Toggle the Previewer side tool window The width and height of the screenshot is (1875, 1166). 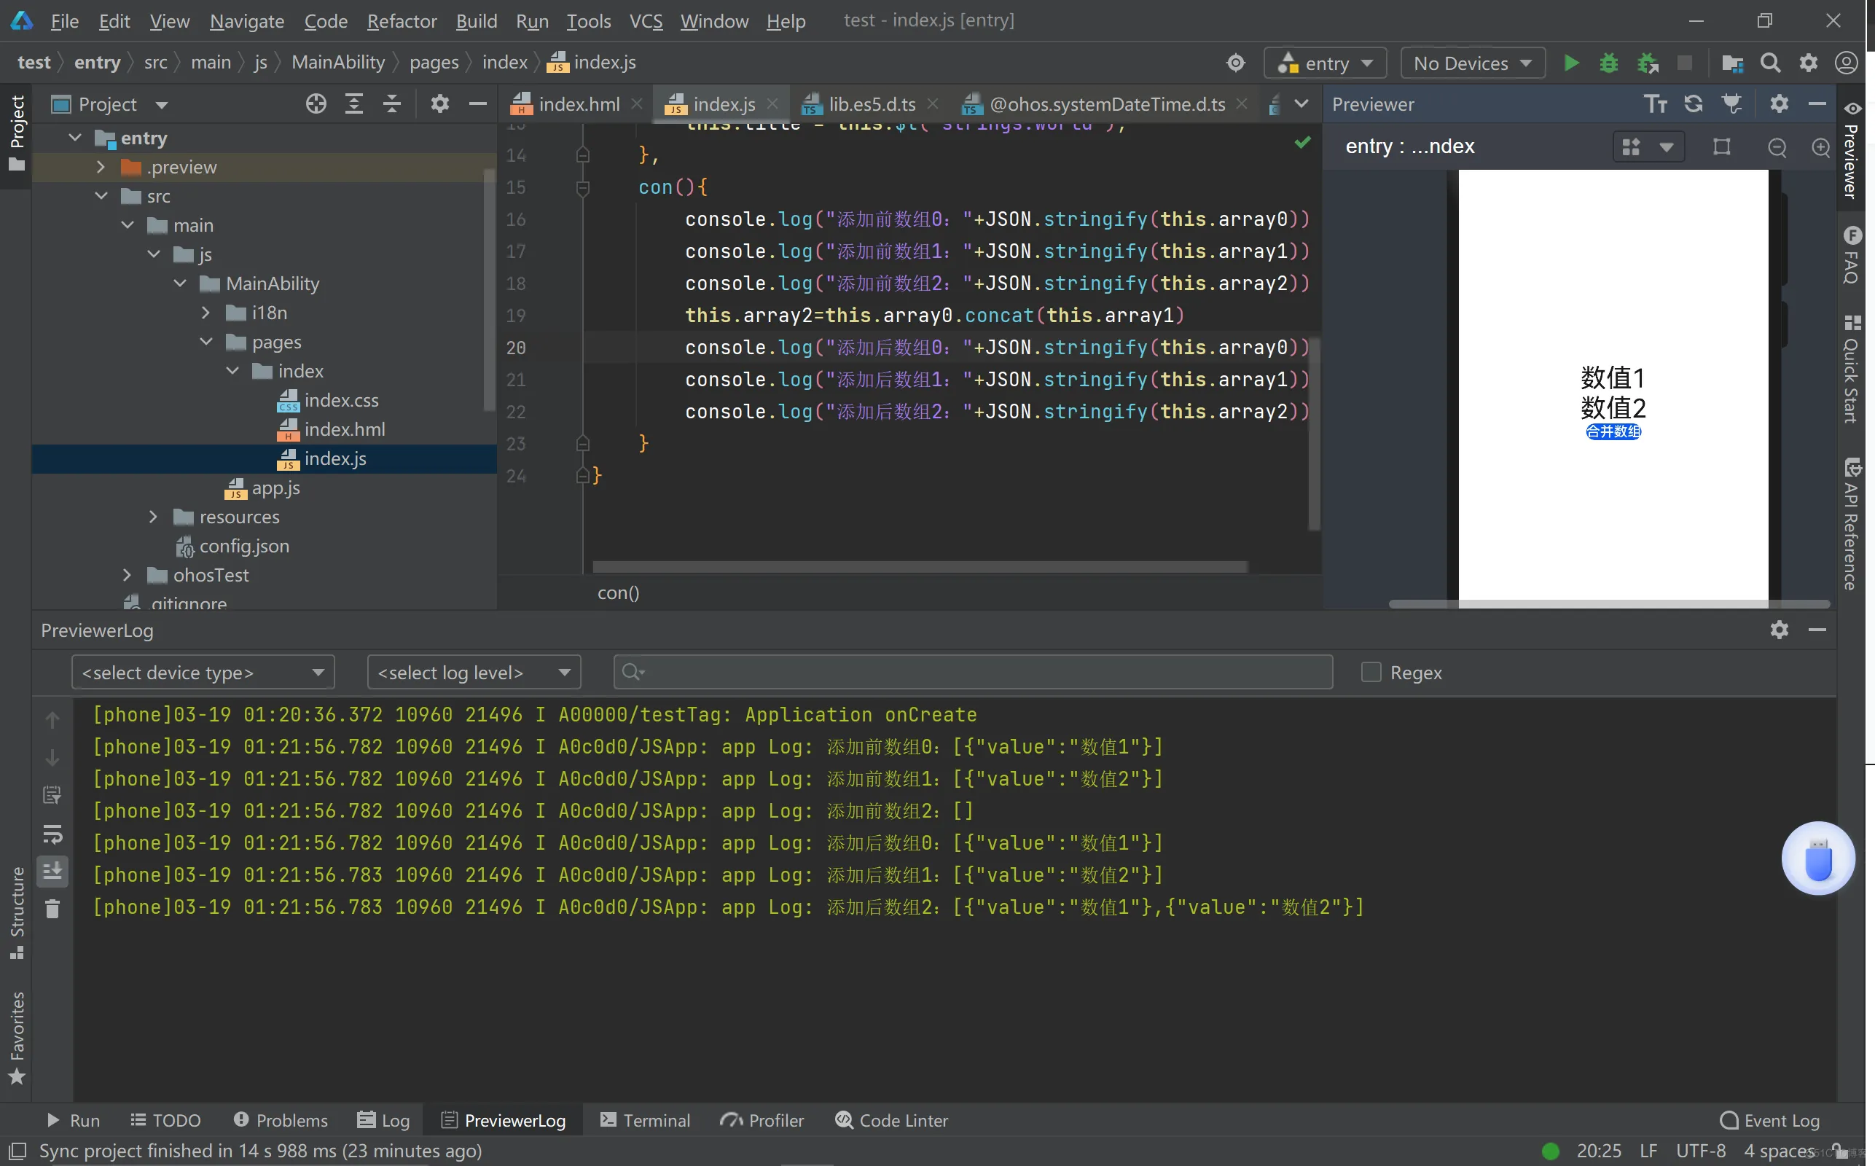pyautogui.click(x=1852, y=150)
